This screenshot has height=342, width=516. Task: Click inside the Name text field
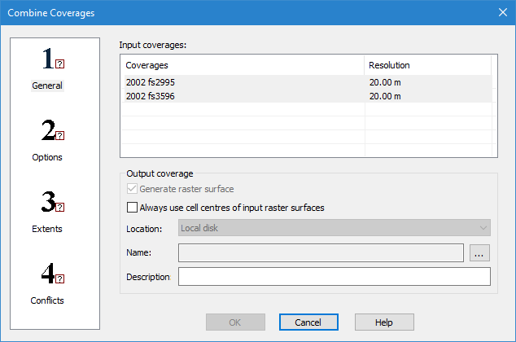click(x=321, y=253)
